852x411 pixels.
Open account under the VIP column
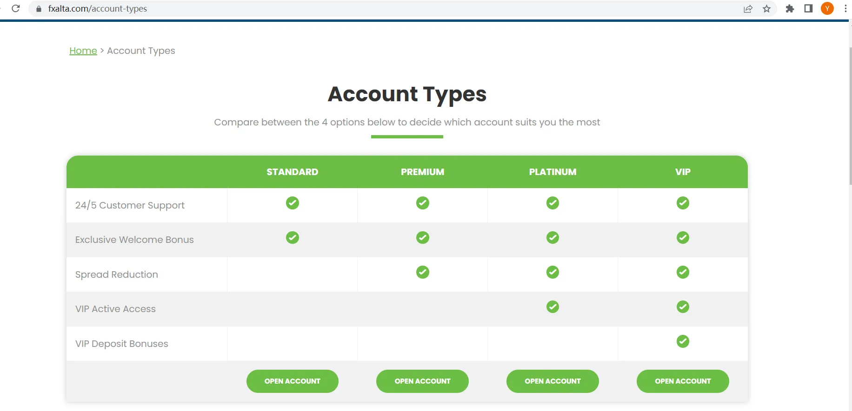pyautogui.click(x=683, y=381)
